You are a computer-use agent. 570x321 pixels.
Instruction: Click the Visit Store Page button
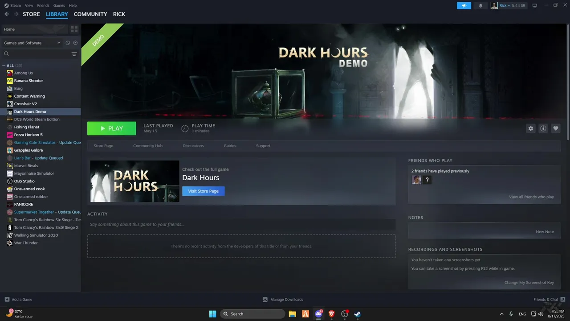coord(204,191)
